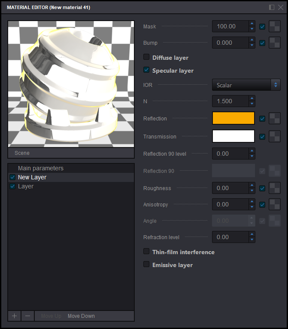The height and width of the screenshot is (329, 288).
Task: Disable the Specular layer checkbox
Action: [x=146, y=70]
